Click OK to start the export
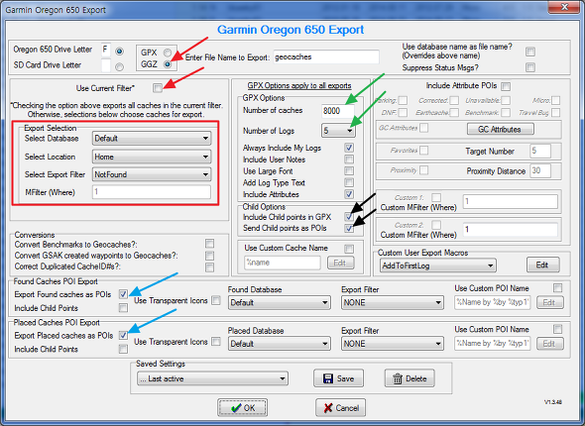 click(x=242, y=408)
